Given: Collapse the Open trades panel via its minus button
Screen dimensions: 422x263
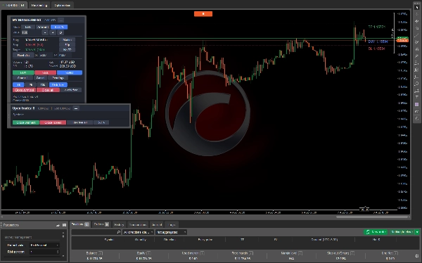Looking at the screenshot, I should coord(76,108).
